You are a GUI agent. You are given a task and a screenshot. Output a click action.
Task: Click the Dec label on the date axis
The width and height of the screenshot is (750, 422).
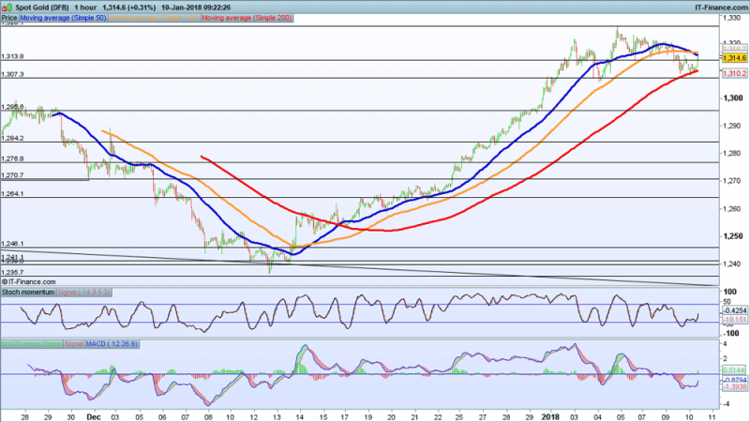93,414
